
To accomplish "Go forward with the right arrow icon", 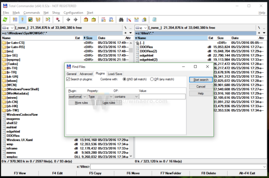I will point(76,20).
